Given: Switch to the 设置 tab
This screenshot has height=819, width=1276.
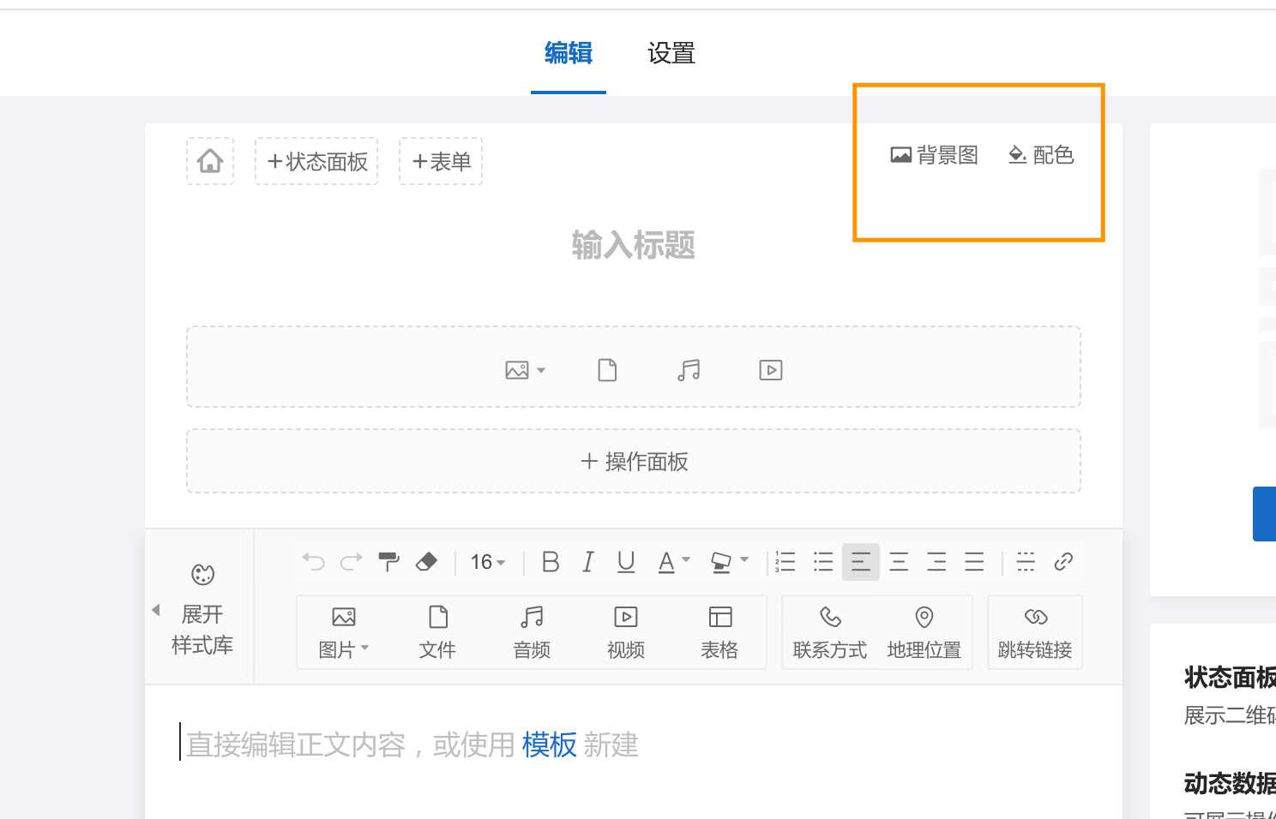Looking at the screenshot, I should tap(671, 54).
